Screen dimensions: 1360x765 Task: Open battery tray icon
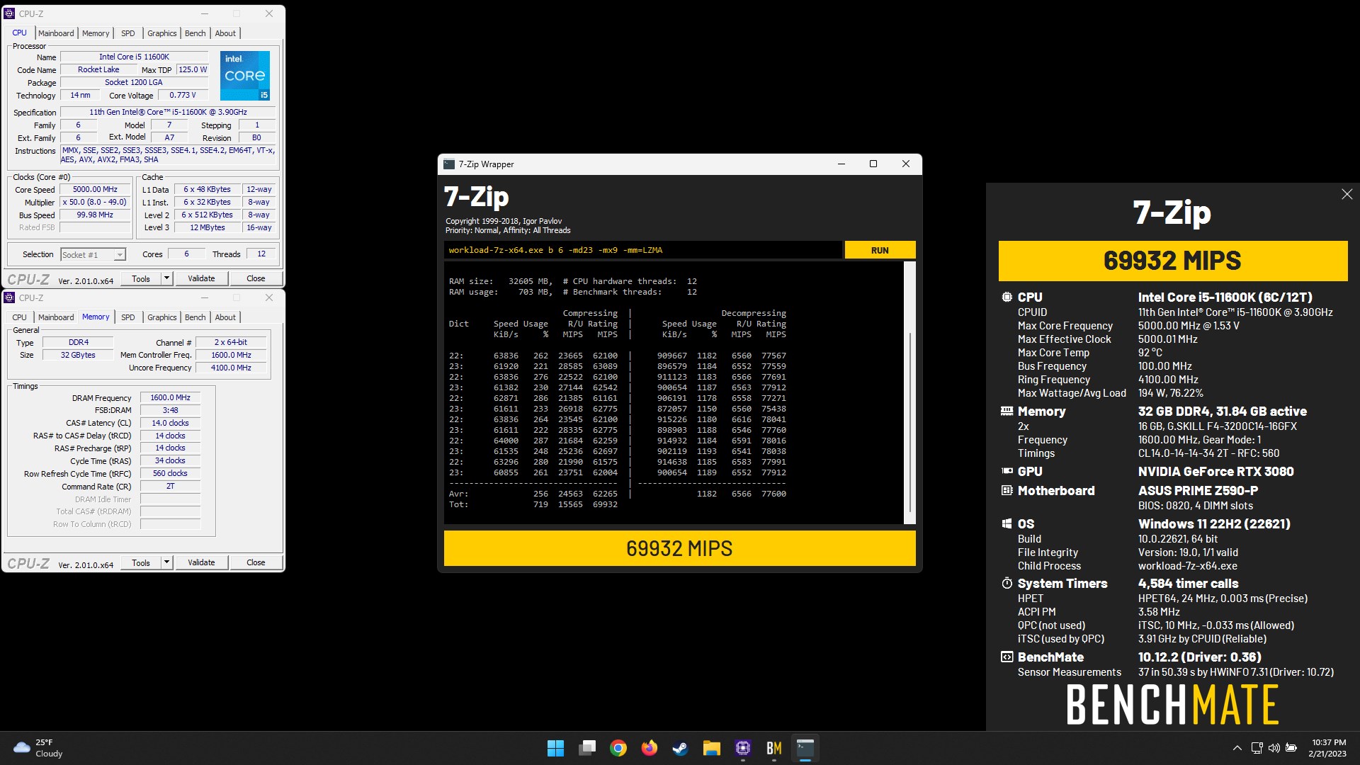coord(1291,748)
